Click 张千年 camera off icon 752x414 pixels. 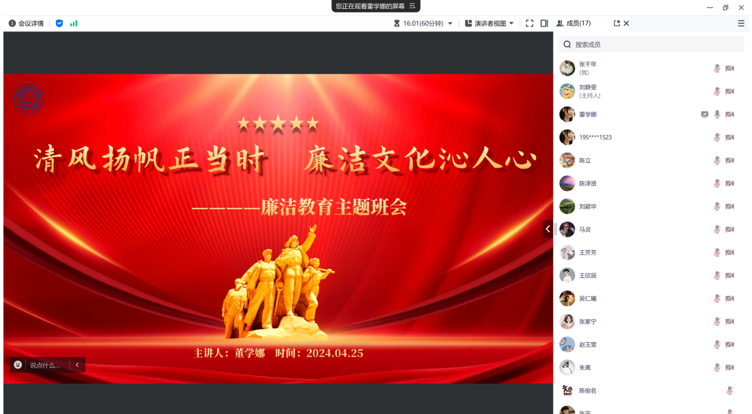pos(730,68)
